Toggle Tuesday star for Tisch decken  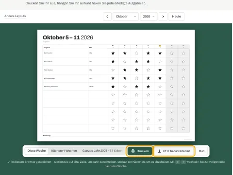tap(125, 70)
